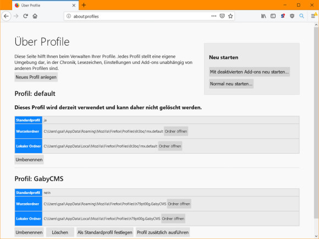
Task: Open default profile Wurzelordner folder
Action: (x=176, y=131)
